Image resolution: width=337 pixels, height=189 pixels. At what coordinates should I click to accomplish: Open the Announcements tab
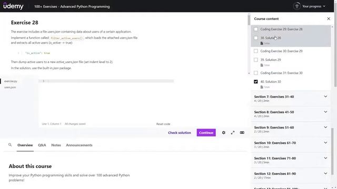[79, 145]
